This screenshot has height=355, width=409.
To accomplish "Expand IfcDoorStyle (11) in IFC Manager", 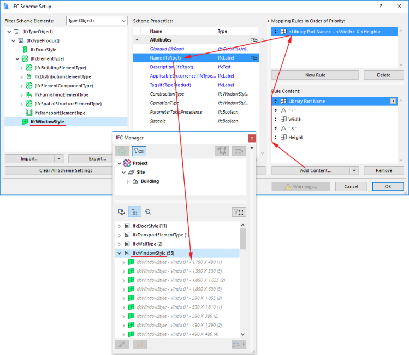I will click(x=120, y=226).
